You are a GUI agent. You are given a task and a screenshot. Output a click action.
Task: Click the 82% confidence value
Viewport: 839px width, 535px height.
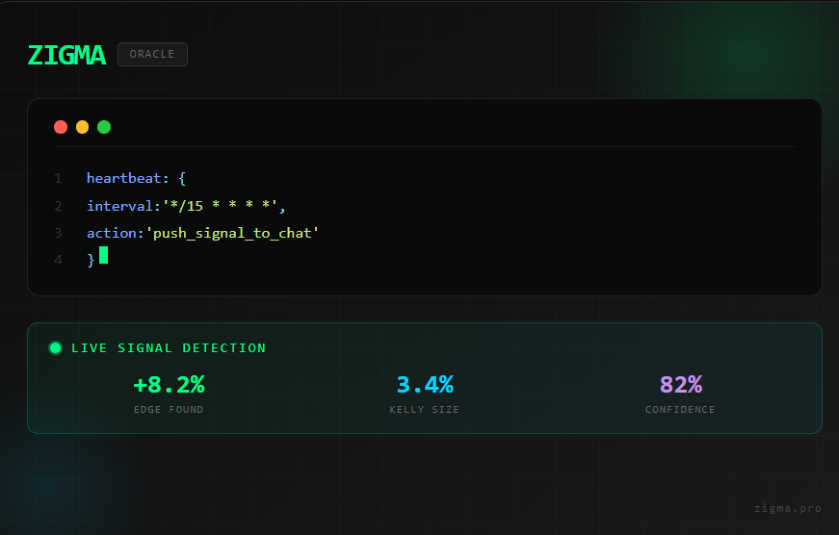click(681, 385)
